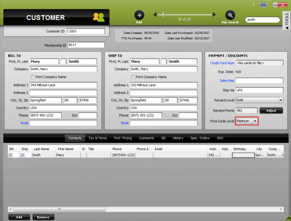291x221 pixels.
Task: Switch to the Tax & Terms tab
Action: point(97,138)
